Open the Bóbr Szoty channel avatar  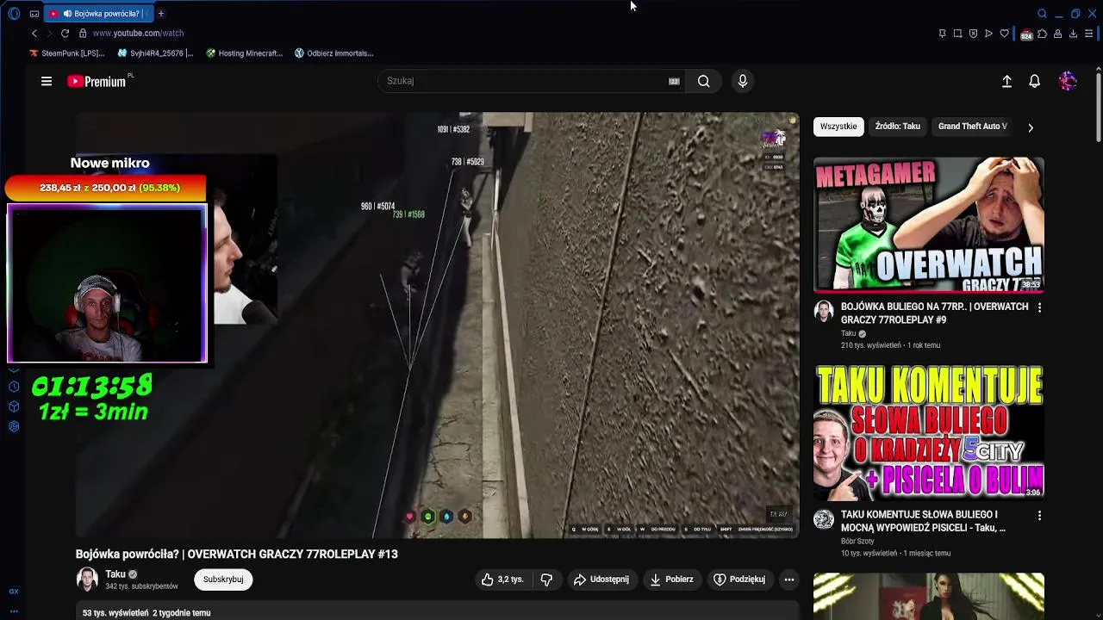pos(824,519)
